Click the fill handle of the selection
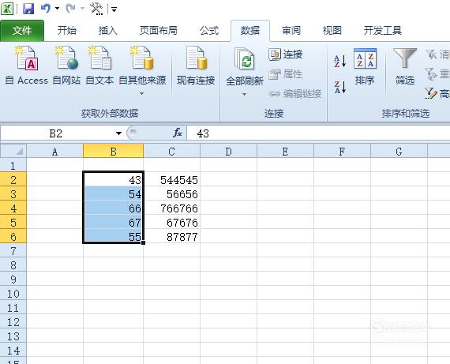The height and width of the screenshot is (364, 450). [x=143, y=243]
